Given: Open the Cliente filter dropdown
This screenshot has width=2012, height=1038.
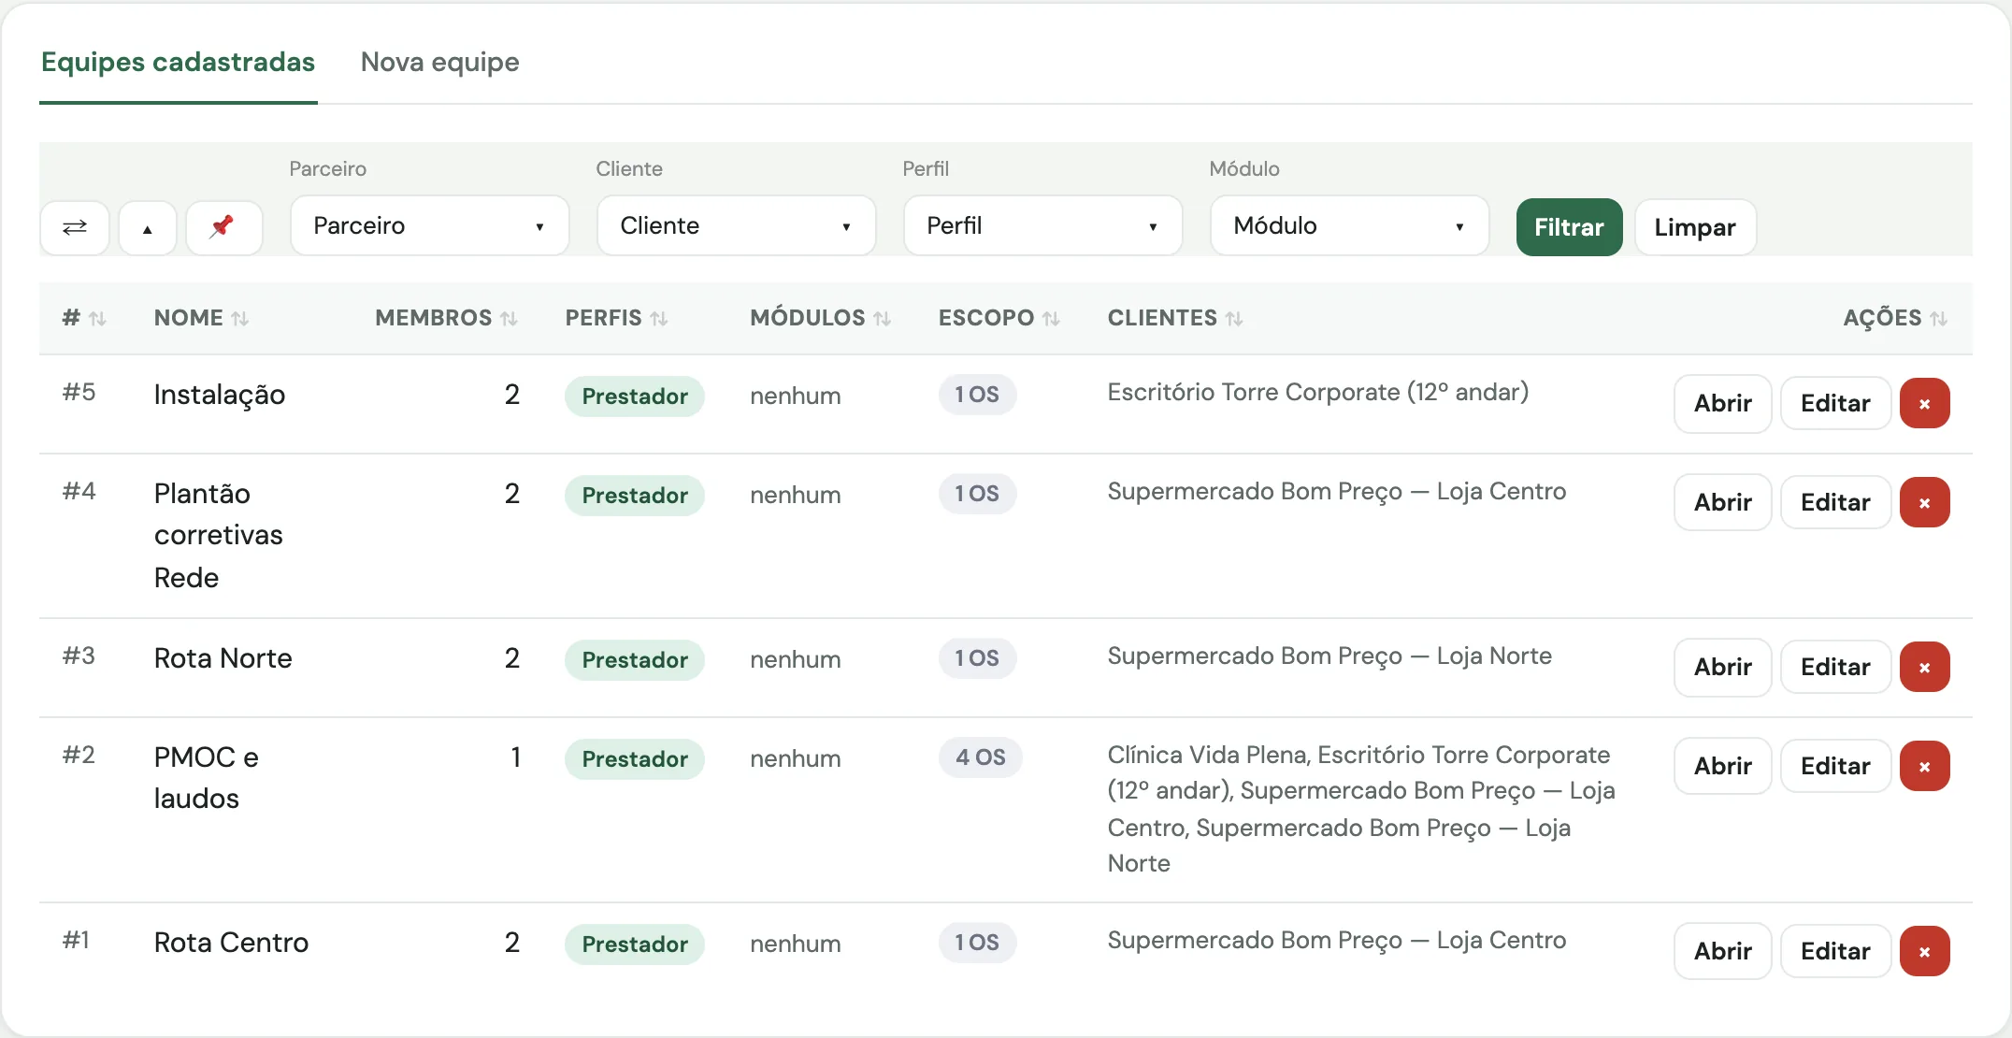Looking at the screenshot, I should (x=737, y=225).
